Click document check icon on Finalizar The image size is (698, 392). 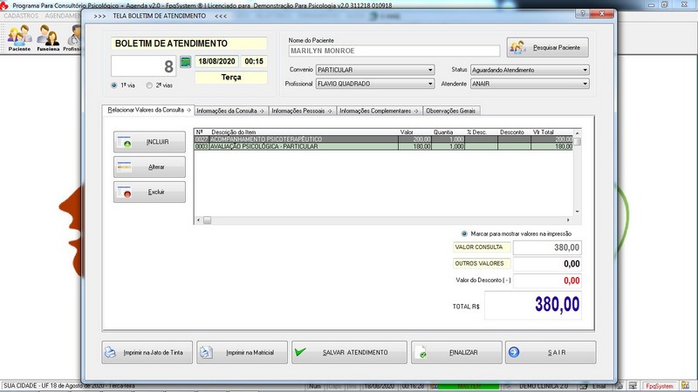click(x=421, y=353)
